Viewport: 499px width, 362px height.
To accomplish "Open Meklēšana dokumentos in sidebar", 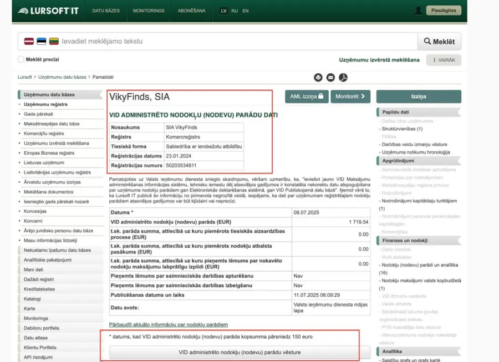I will [x=48, y=192].
